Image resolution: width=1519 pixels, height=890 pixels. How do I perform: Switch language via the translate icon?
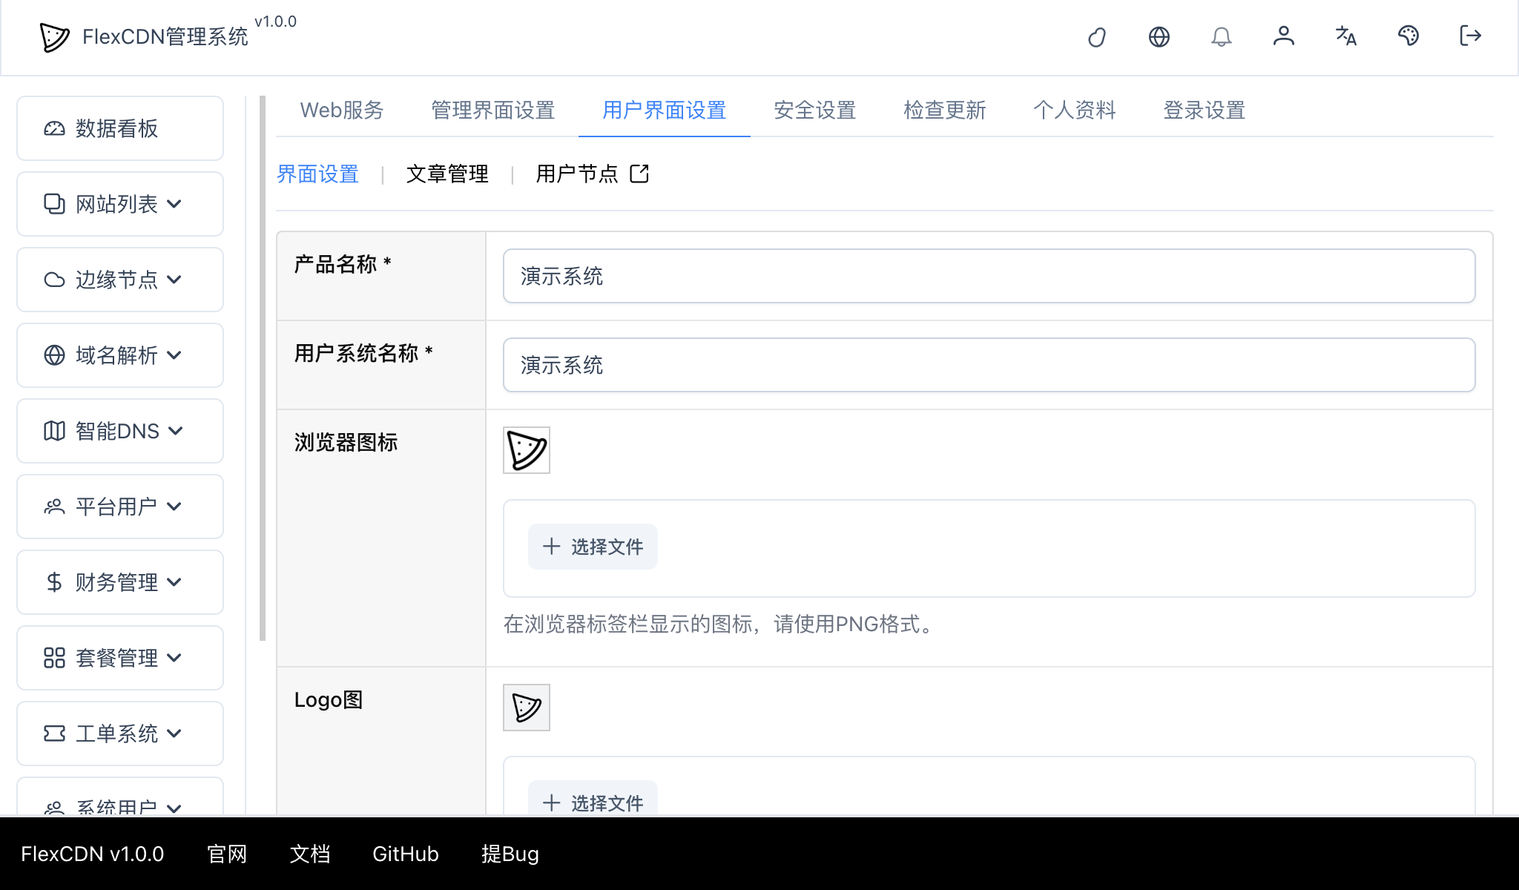(1345, 36)
